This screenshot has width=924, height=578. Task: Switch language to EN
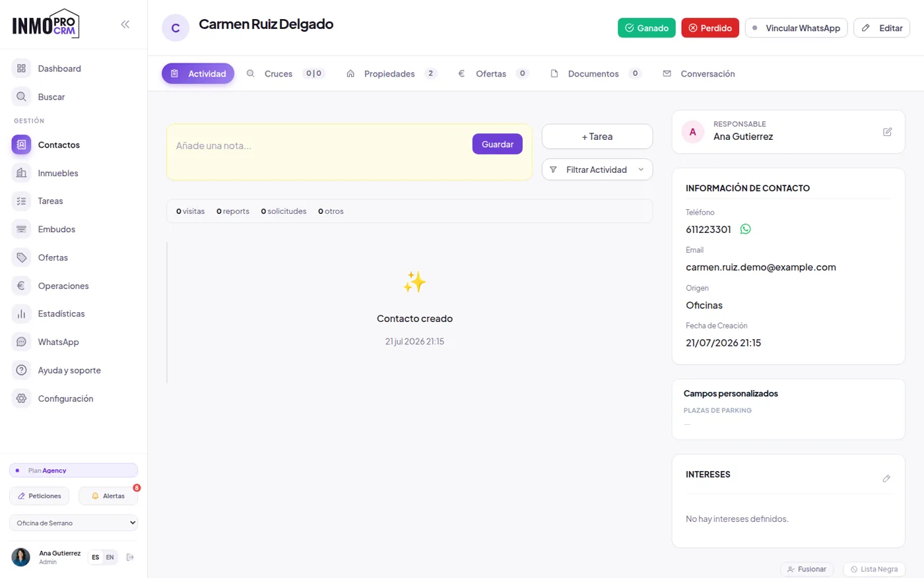point(110,558)
